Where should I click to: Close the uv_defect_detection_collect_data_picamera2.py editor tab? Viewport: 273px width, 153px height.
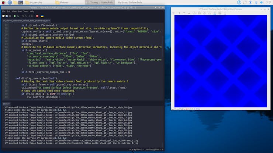[49, 21]
